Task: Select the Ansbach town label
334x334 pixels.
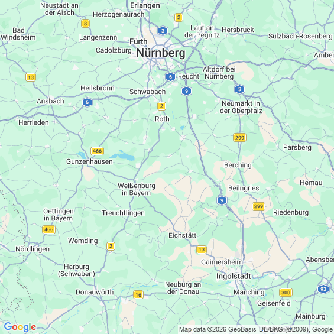Action: (x=50, y=101)
